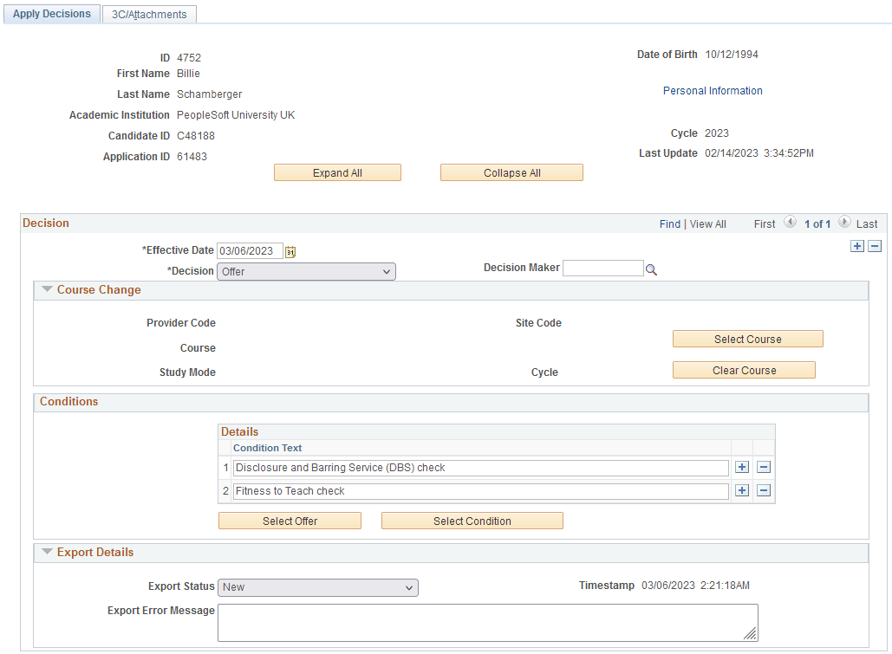Switch to the Apply Decisions tab
892x654 pixels.
tap(52, 14)
